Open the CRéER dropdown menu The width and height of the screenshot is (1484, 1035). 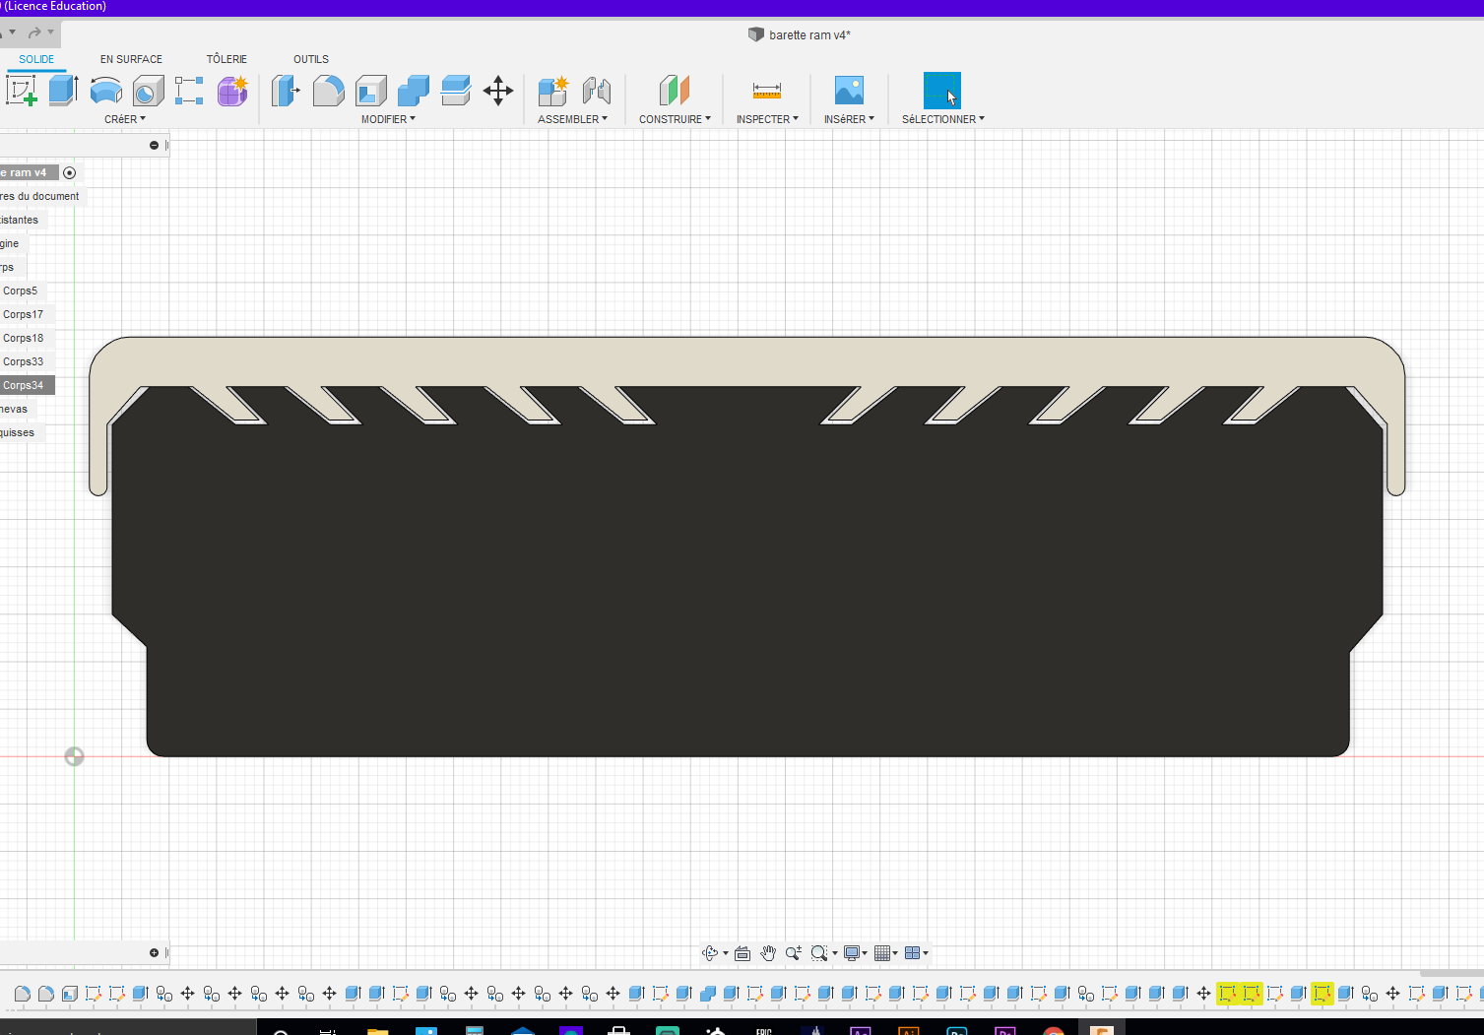coord(125,119)
